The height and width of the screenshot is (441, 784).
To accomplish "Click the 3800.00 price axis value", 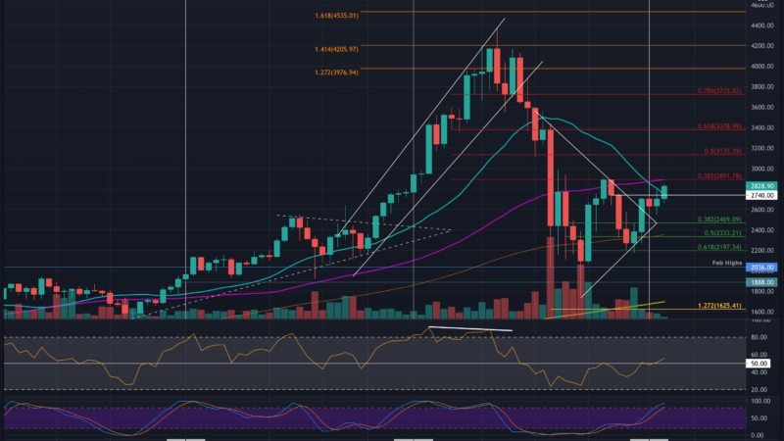I will [762, 87].
